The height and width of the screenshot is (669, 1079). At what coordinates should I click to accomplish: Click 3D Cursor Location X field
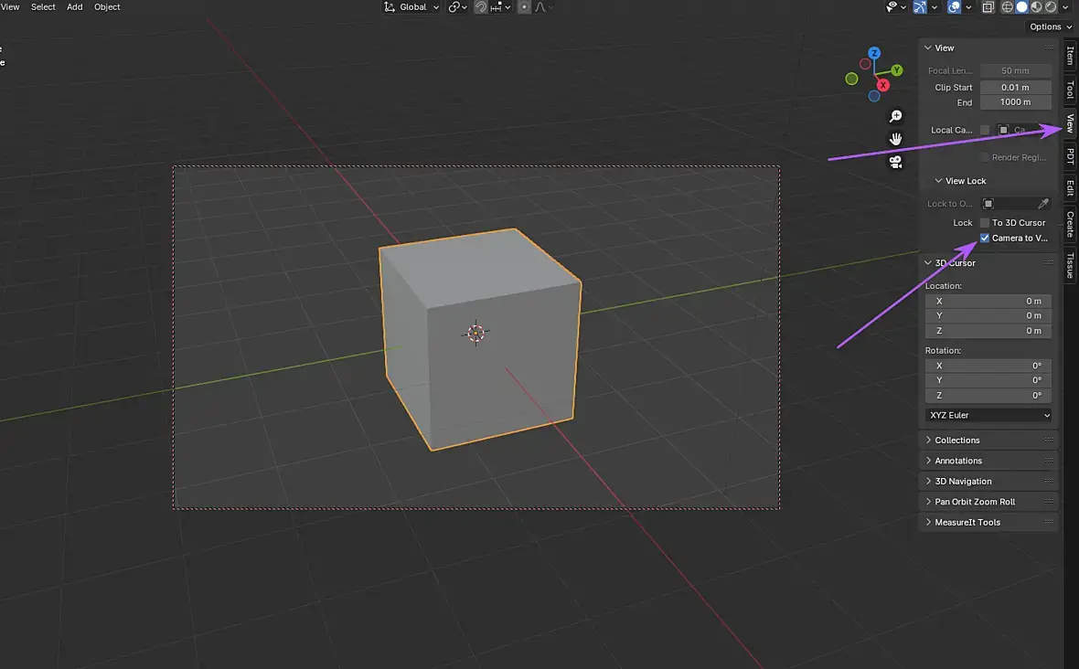click(x=988, y=302)
